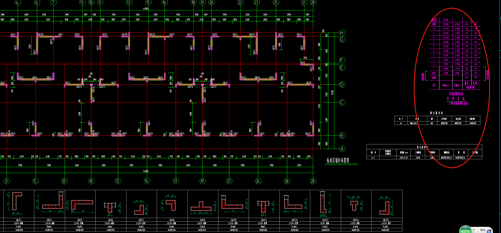
Task: Click the LL1 cell in the beam table
Action: [373, 158]
